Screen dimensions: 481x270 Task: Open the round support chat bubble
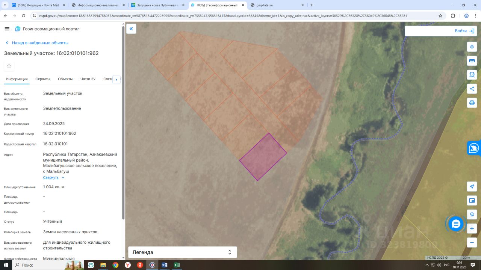pos(456,224)
